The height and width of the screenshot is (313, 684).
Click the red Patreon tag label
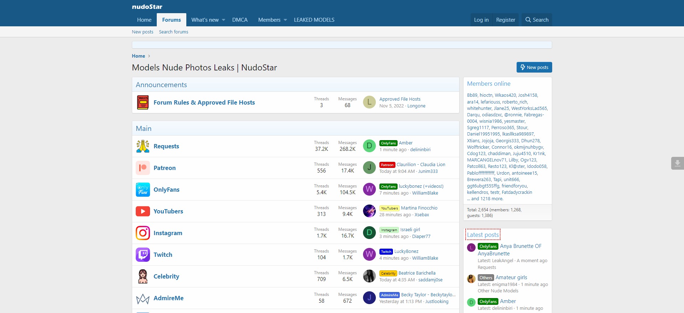(x=387, y=165)
